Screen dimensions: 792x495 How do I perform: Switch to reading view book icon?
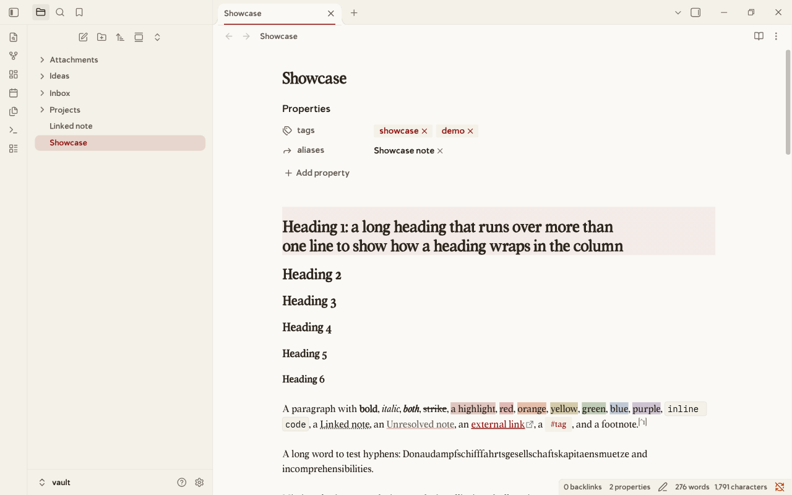click(759, 37)
